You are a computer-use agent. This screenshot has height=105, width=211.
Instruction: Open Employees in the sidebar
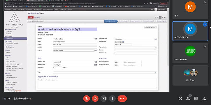coord(9,32)
